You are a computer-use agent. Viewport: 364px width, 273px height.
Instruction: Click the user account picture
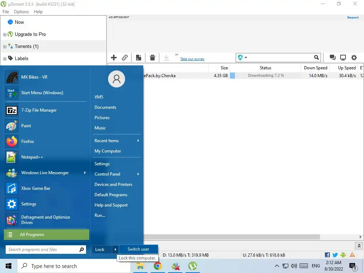tap(117, 79)
